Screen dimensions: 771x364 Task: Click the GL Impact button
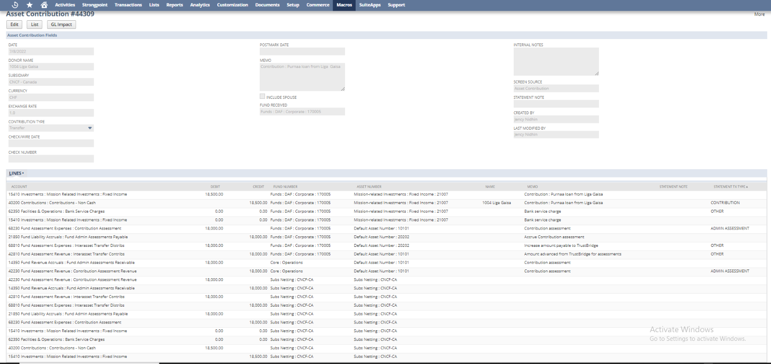tap(61, 25)
